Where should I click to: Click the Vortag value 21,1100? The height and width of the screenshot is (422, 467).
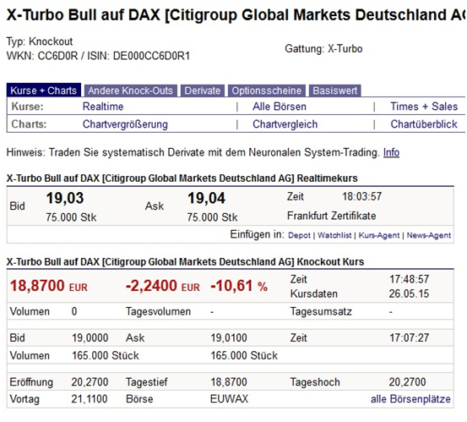[x=90, y=399]
